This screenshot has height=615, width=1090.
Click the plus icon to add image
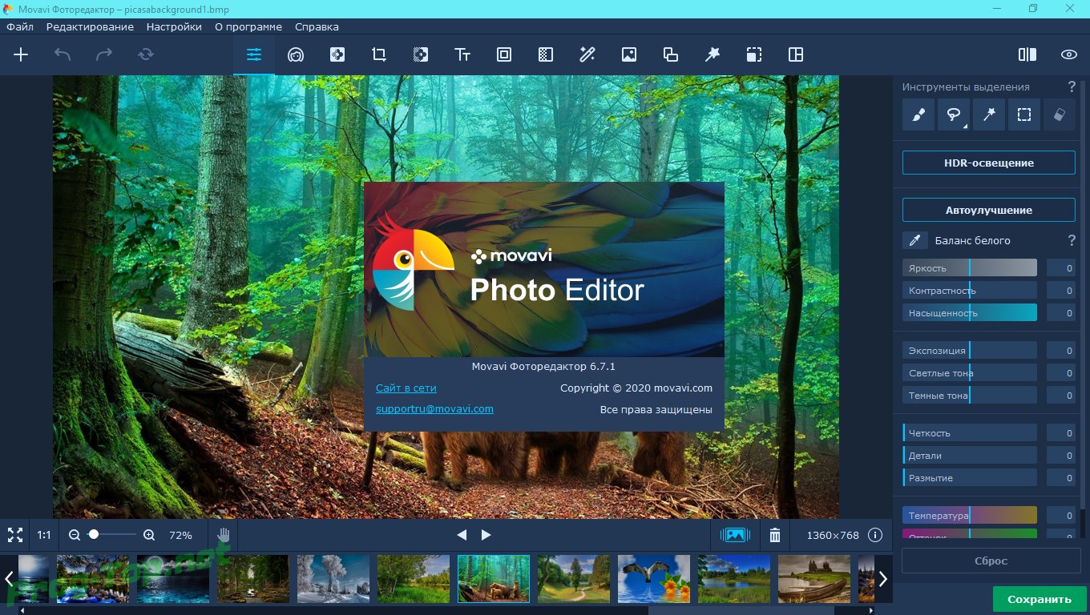(x=21, y=54)
